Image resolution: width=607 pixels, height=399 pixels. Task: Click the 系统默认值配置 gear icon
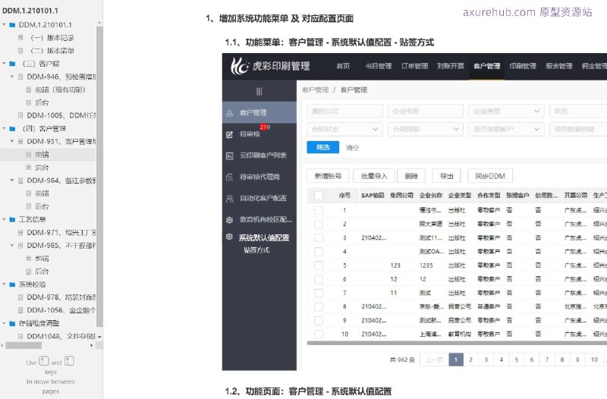click(x=230, y=237)
